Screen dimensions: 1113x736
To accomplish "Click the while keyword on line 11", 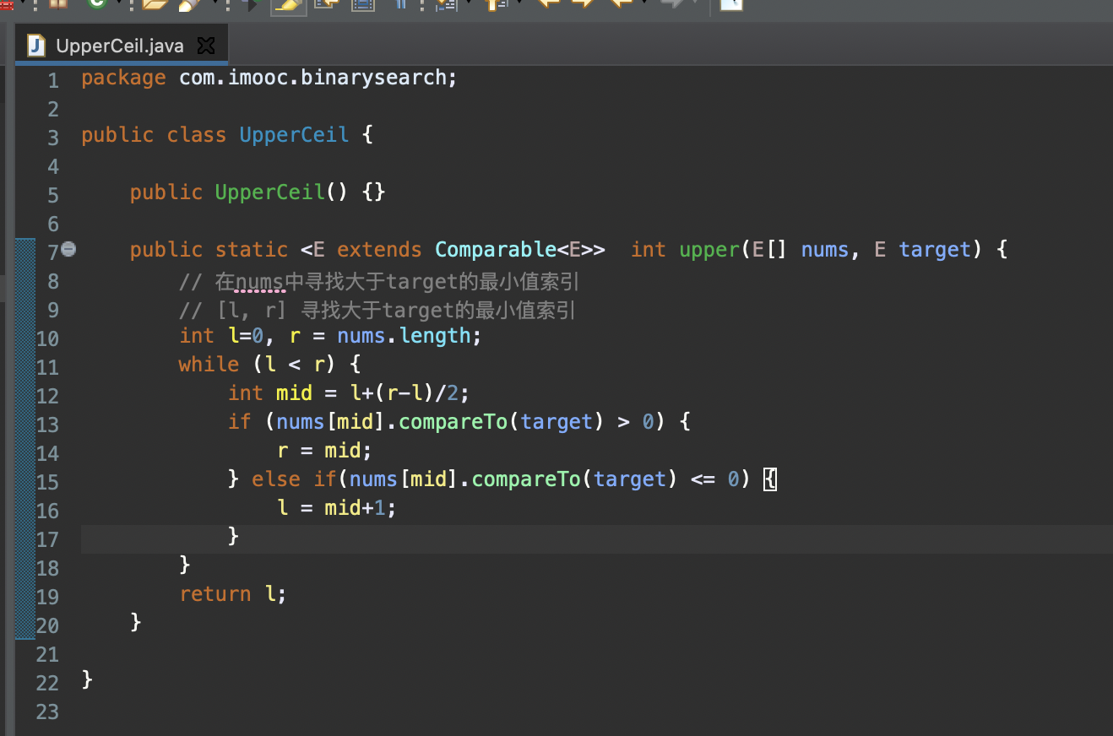I will click(x=209, y=365).
